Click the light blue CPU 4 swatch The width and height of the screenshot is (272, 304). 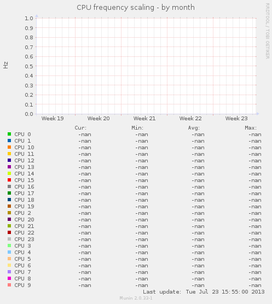pos(9,252)
